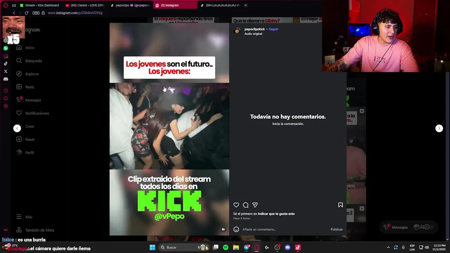Switch to Stream - Kick Dashboard tab

pos(39,5)
